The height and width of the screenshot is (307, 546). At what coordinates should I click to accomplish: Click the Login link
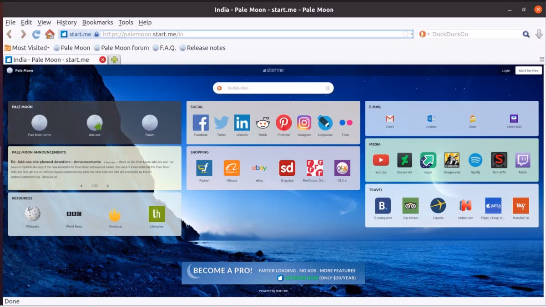[x=506, y=70]
